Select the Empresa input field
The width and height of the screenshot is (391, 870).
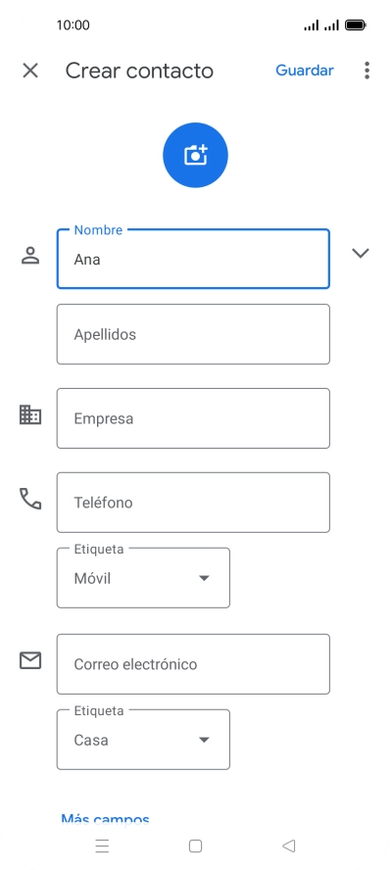click(193, 418)
